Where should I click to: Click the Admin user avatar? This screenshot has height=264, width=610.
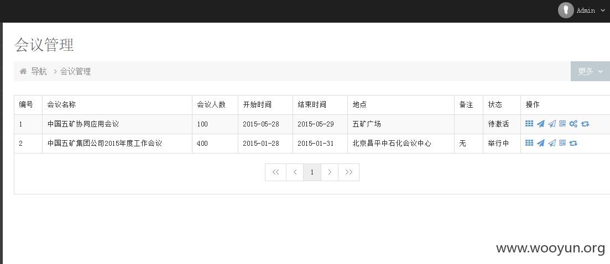click(566, 10)
